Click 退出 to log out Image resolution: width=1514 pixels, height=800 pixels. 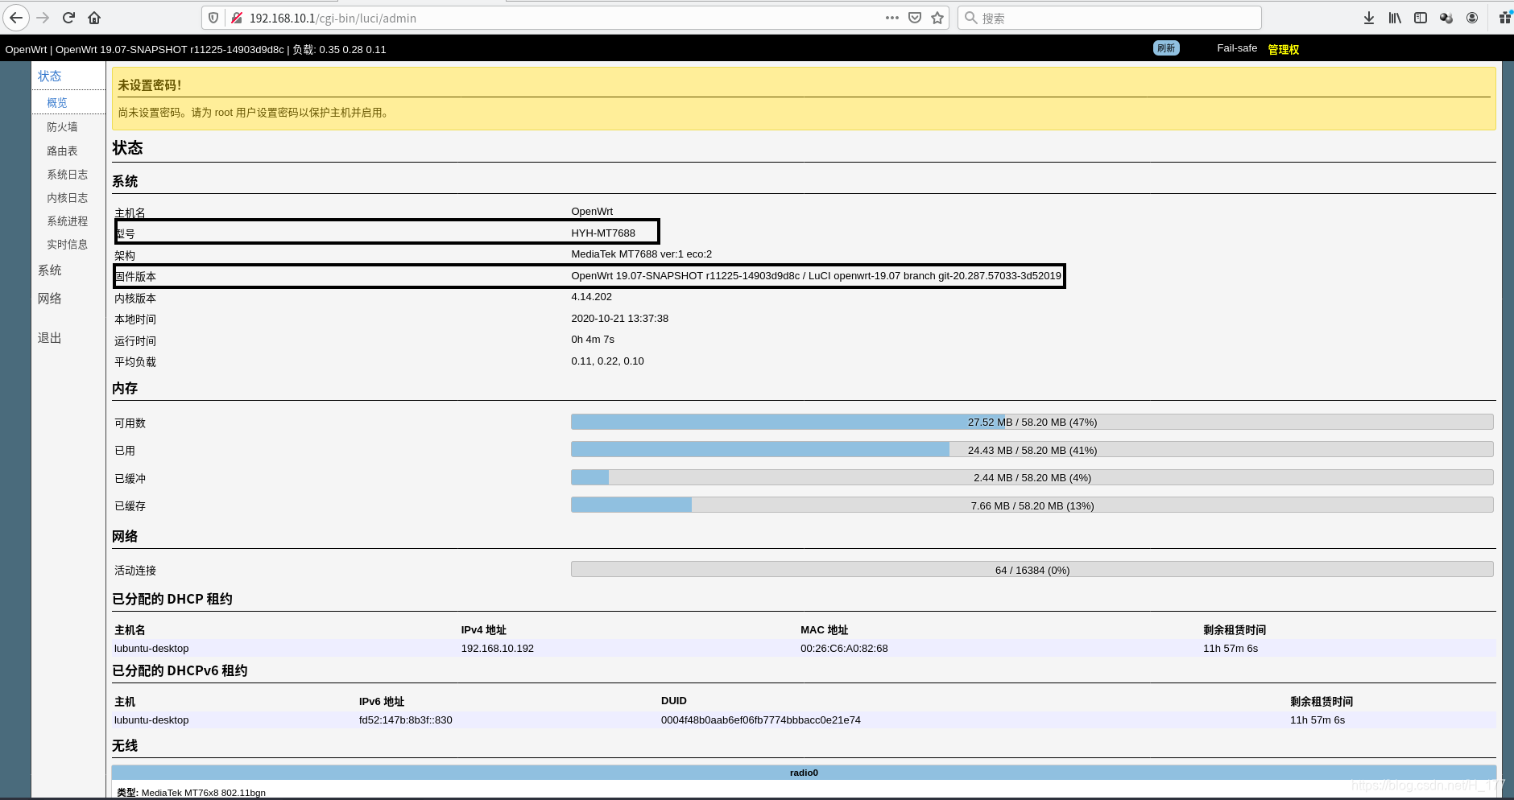click(x=50, y=338)
